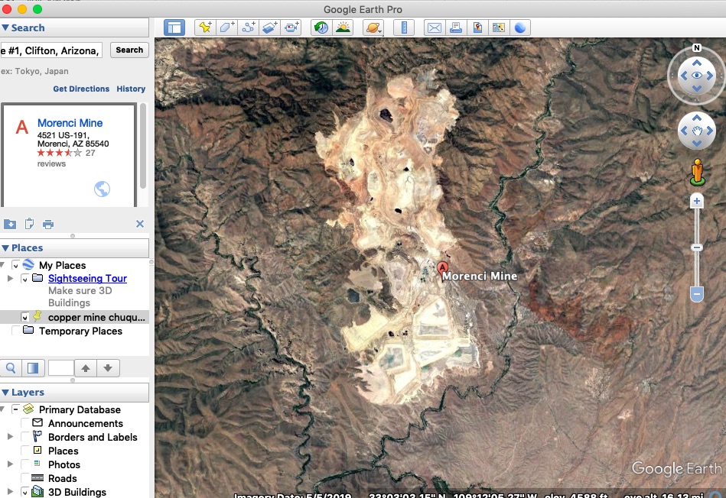Uncheck the 3D Buildings layer
Viewport: 726px width, 498px height.
tap(25, 493)
